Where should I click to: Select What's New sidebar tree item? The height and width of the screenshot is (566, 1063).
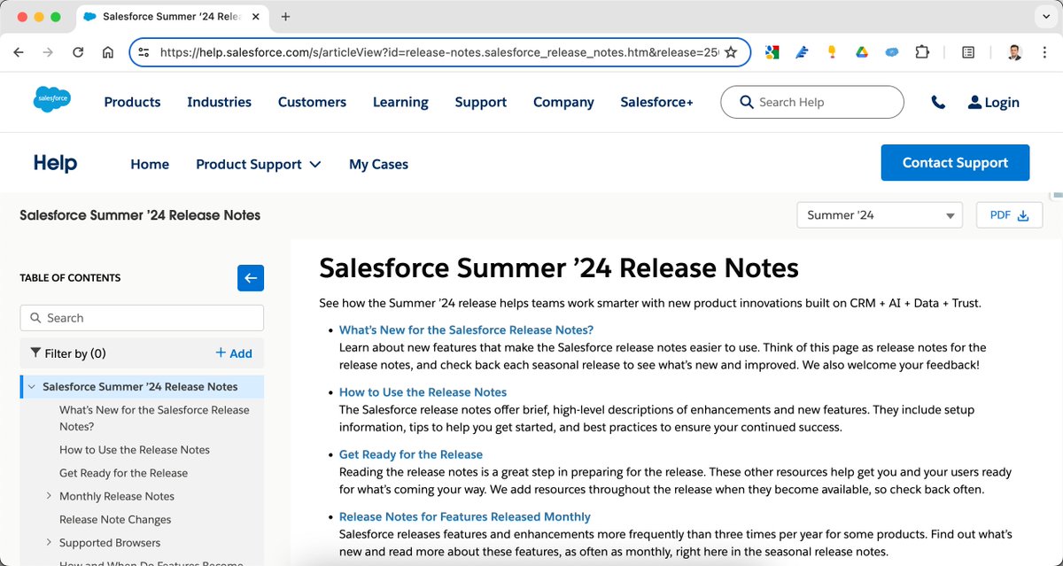click(x=154, y=418)
